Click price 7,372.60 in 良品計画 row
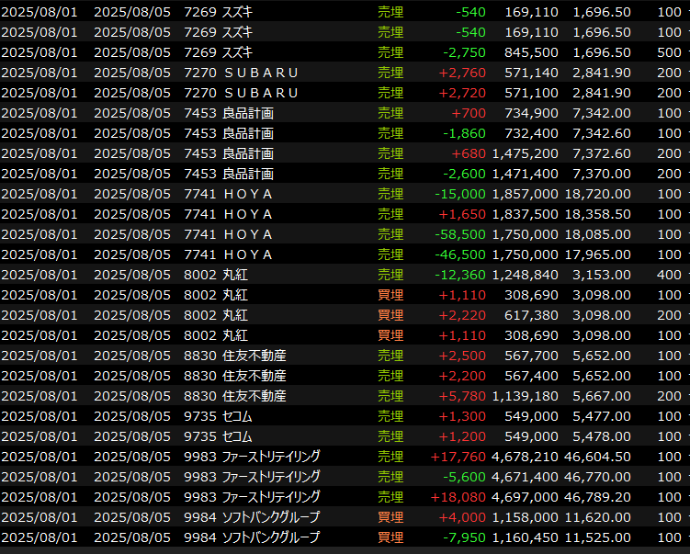This screenshot has width=690, height=554. coord(601,153)
